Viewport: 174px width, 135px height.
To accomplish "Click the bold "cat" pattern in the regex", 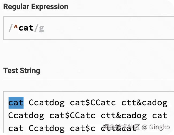I will [26, 28].
